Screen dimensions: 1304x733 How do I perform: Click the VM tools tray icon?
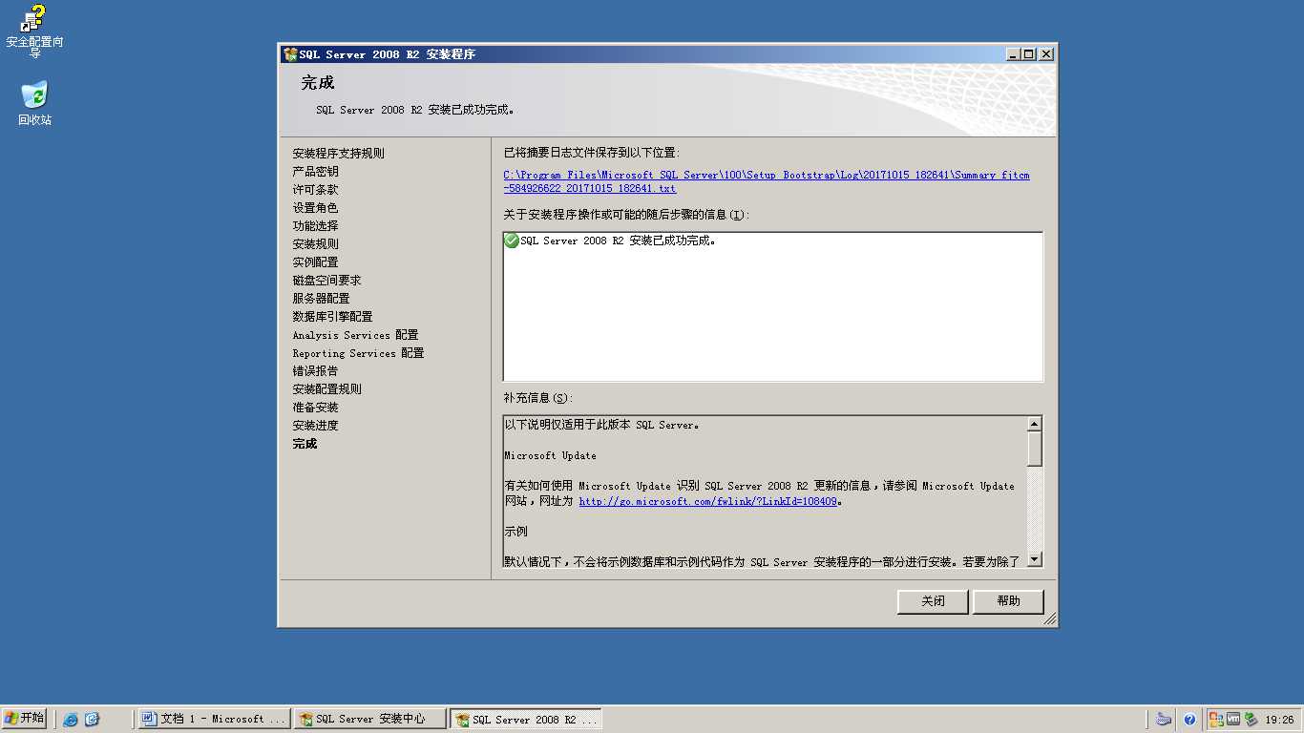1232,720
